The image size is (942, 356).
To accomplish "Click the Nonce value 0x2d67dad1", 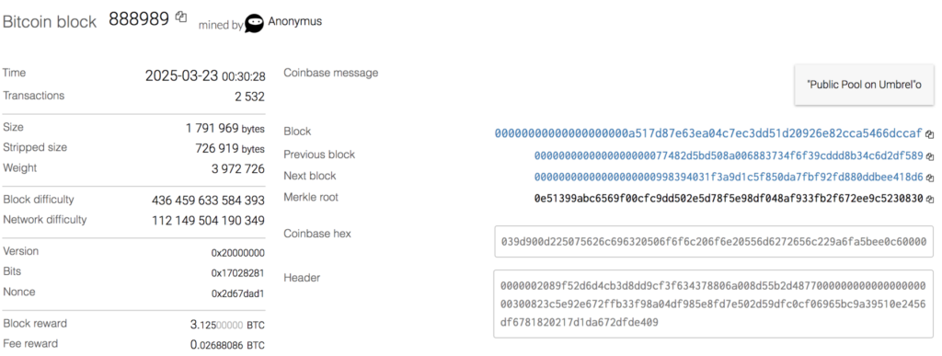I will (238, 293).
